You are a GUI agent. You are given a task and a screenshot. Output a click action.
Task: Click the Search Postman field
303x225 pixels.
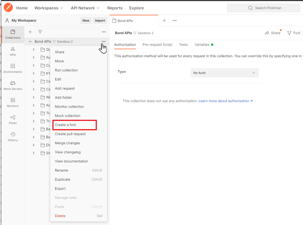pos(264,8)
